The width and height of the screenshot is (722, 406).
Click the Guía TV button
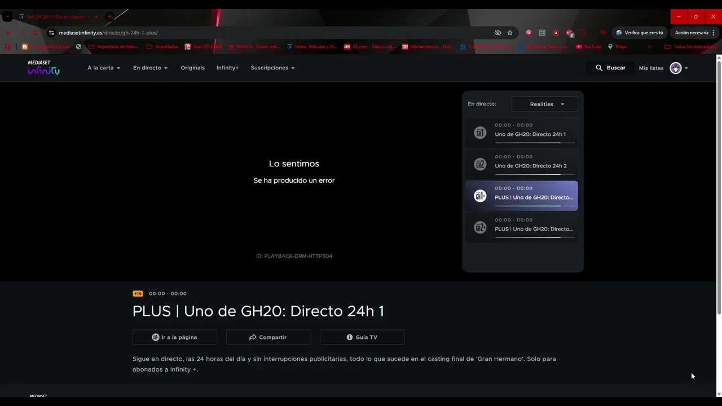coord(362,337)
